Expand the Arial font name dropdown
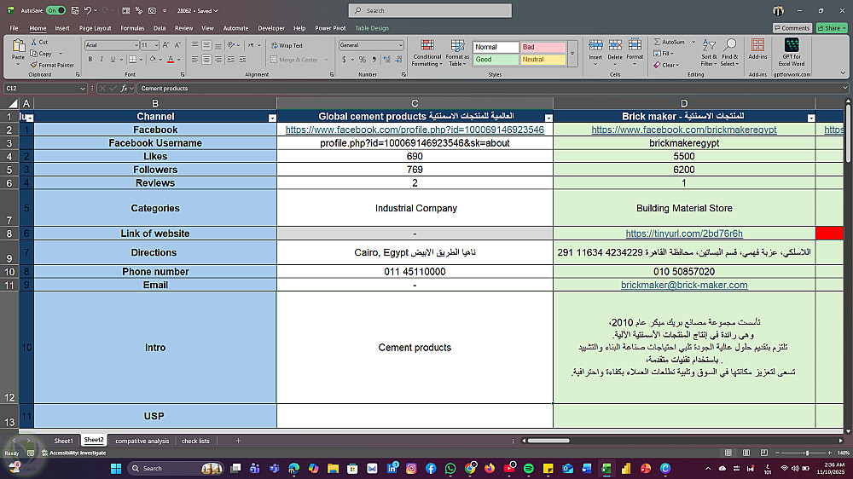 coord(136,45)
